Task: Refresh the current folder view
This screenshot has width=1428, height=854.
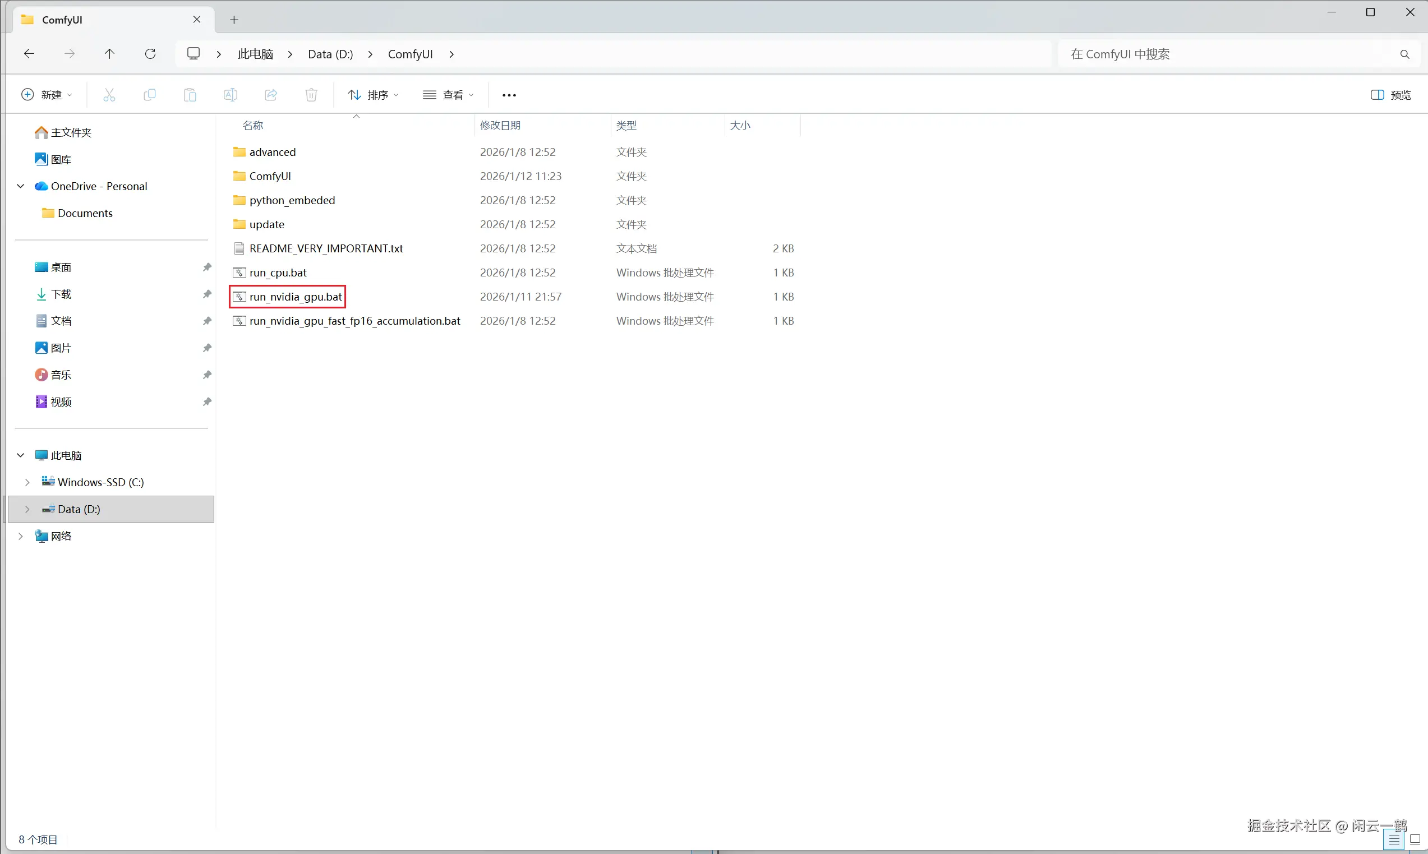Action: 150,54
